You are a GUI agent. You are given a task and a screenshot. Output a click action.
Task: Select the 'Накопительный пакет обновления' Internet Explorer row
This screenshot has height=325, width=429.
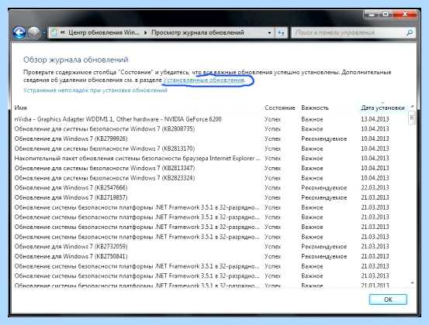pos(210,159)
